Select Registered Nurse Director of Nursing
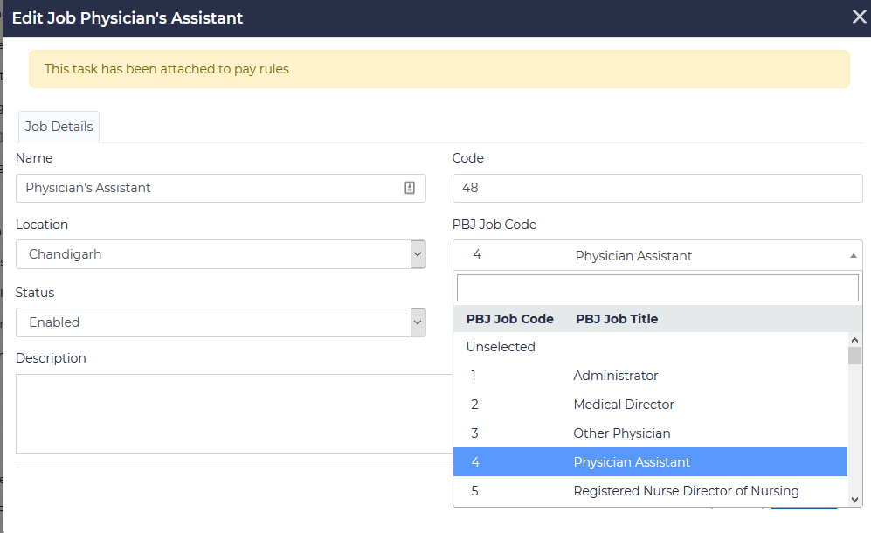Image resolution: width=871 pixels, height=533 pixels. click(x=685, y=491)
